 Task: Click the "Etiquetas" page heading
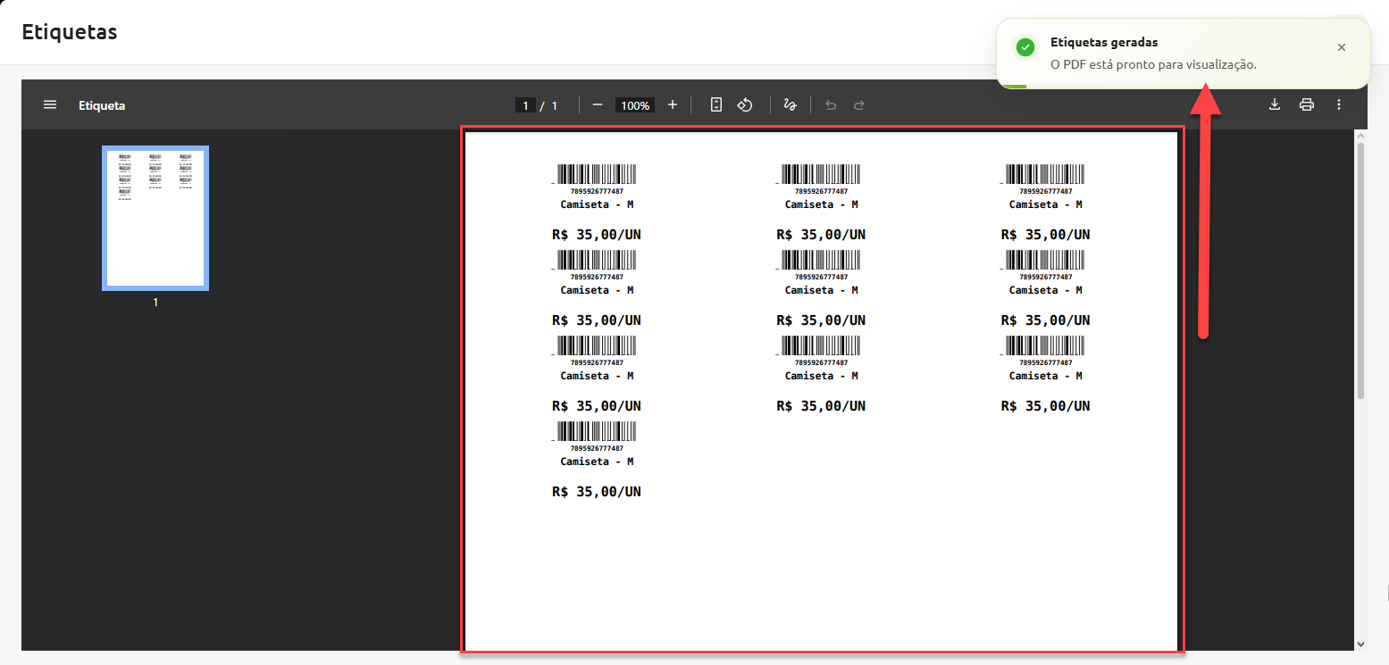70,32
